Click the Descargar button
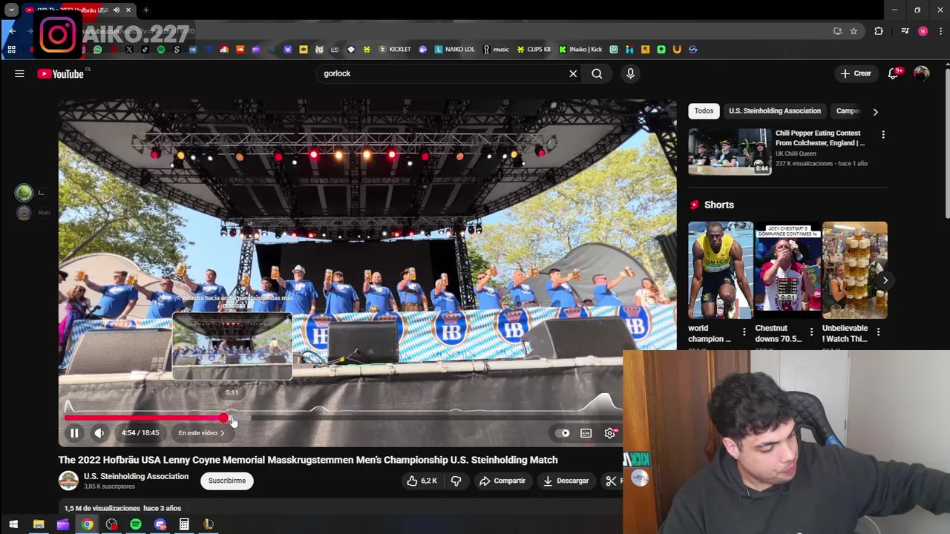Screen dimensions: 950x534 click(x=566, y=481)
